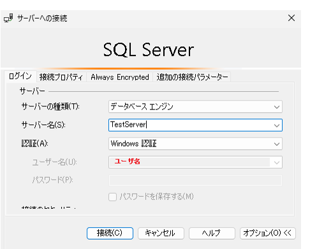
Task: Expand the 認証 dropdown arrow
Action: click(277, 144)
